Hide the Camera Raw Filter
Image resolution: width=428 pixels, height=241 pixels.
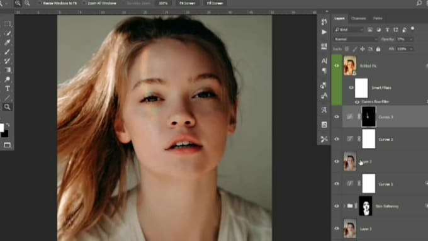pos(357,102)
